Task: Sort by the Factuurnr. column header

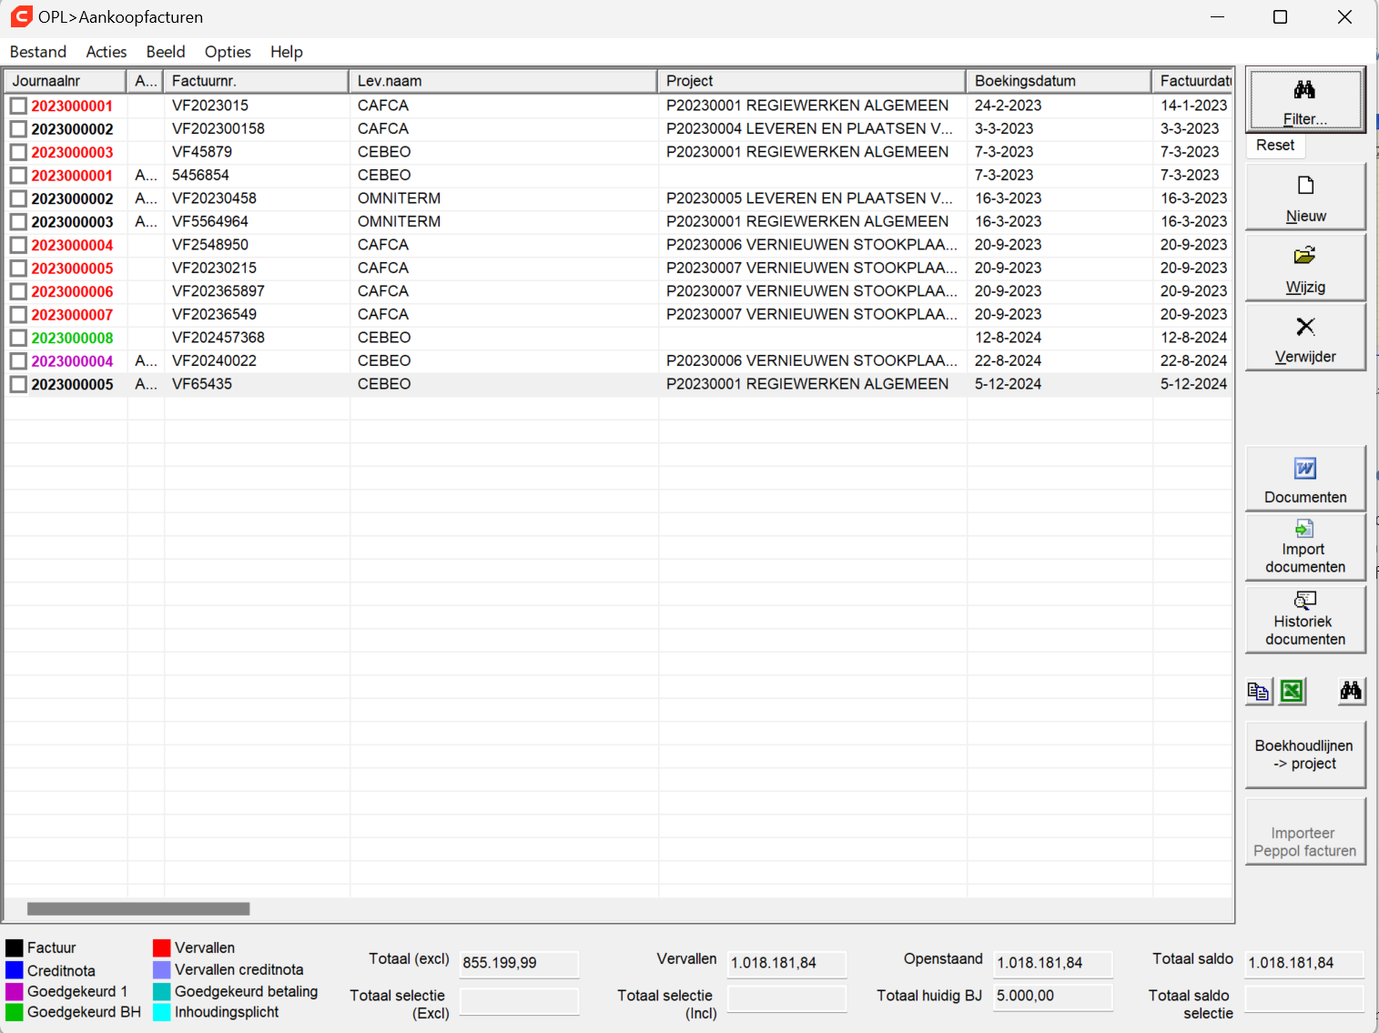Action: (257, 81)
